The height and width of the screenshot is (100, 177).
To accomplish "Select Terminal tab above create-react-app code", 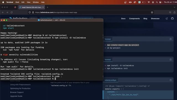I will [108, 39].
